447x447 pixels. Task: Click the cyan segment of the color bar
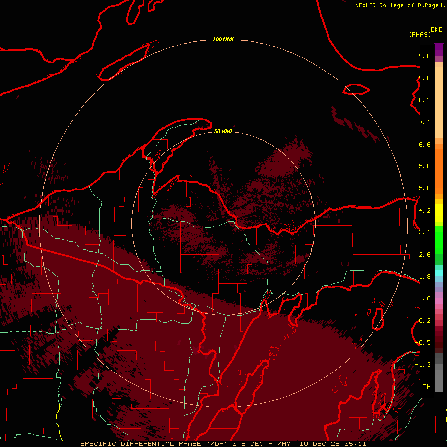[x=439, y=273]
